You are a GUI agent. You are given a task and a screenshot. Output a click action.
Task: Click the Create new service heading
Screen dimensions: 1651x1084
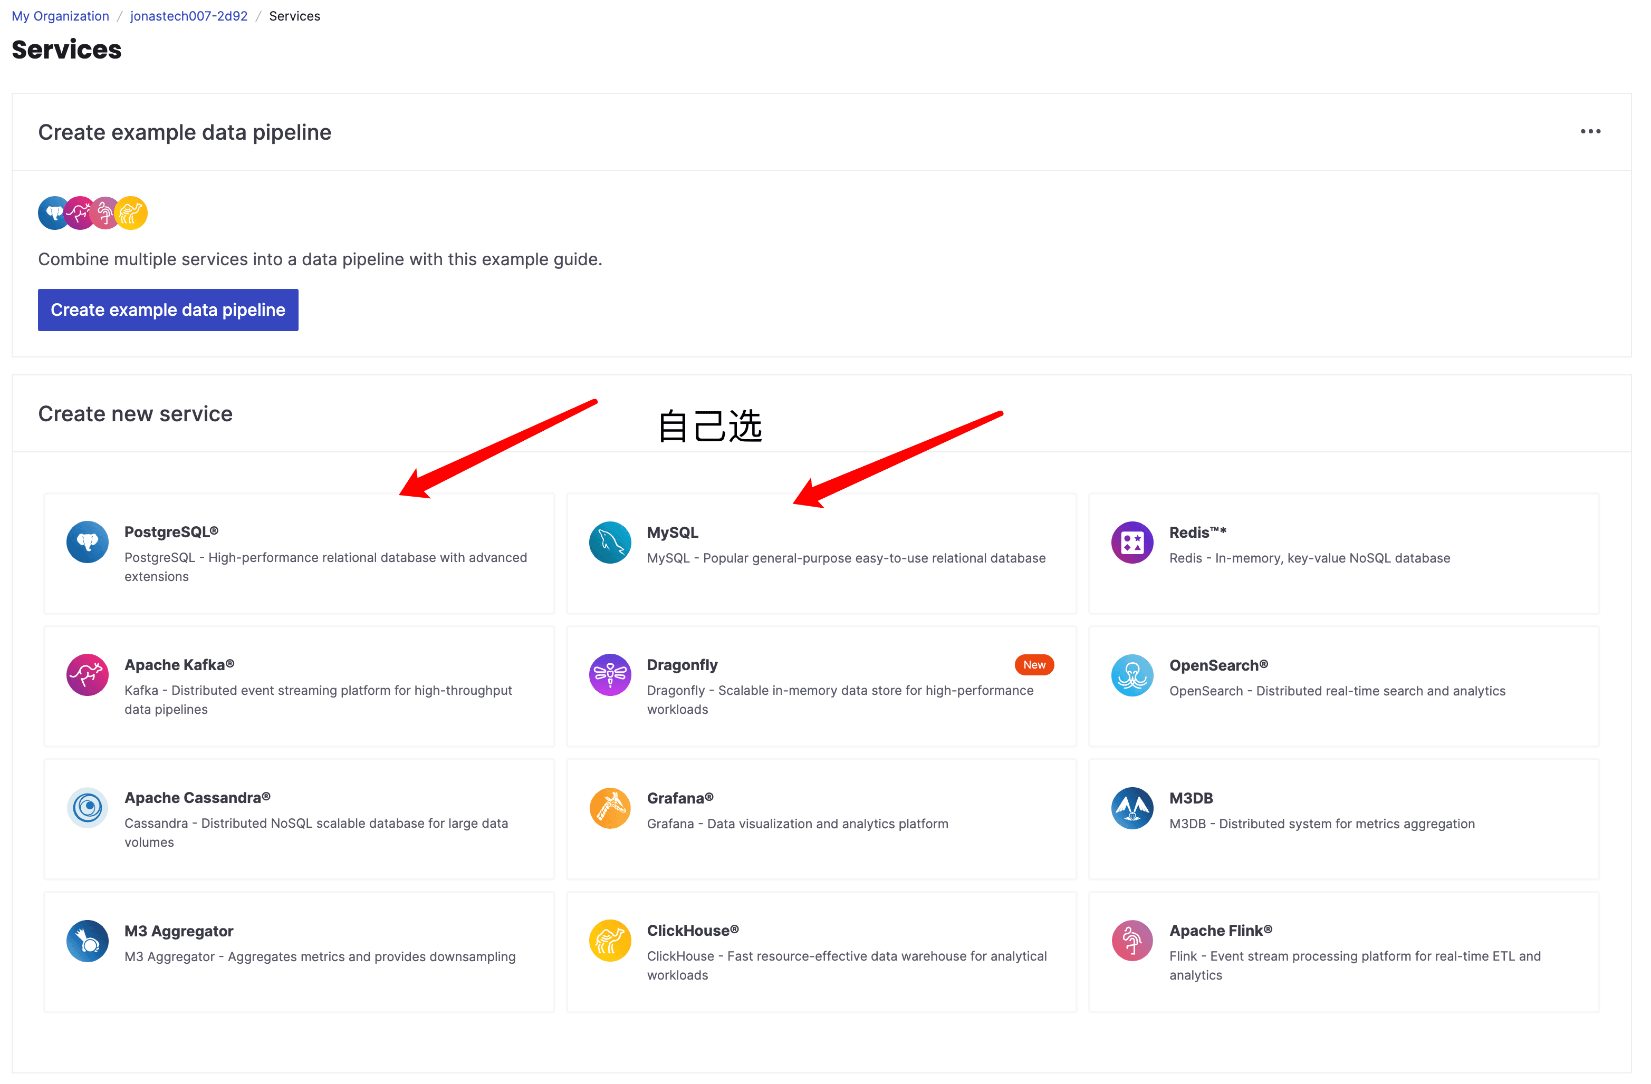pos(135,414)
